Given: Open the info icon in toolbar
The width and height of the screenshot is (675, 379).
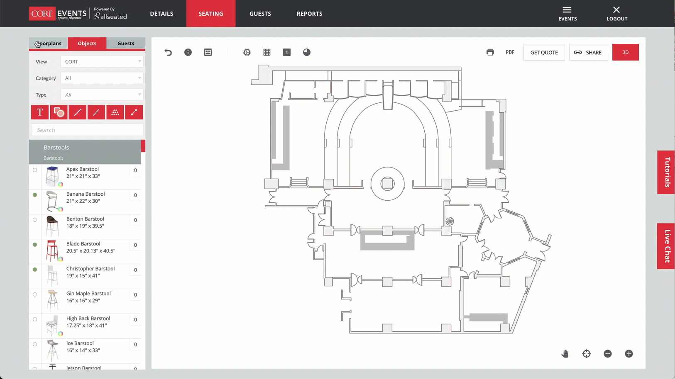Looking at the screenshot, I should 188,52.
